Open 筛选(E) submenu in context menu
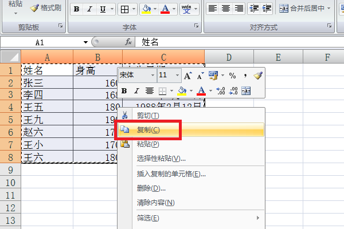Screen dimensions: 344x229 [x=191, y=218]
